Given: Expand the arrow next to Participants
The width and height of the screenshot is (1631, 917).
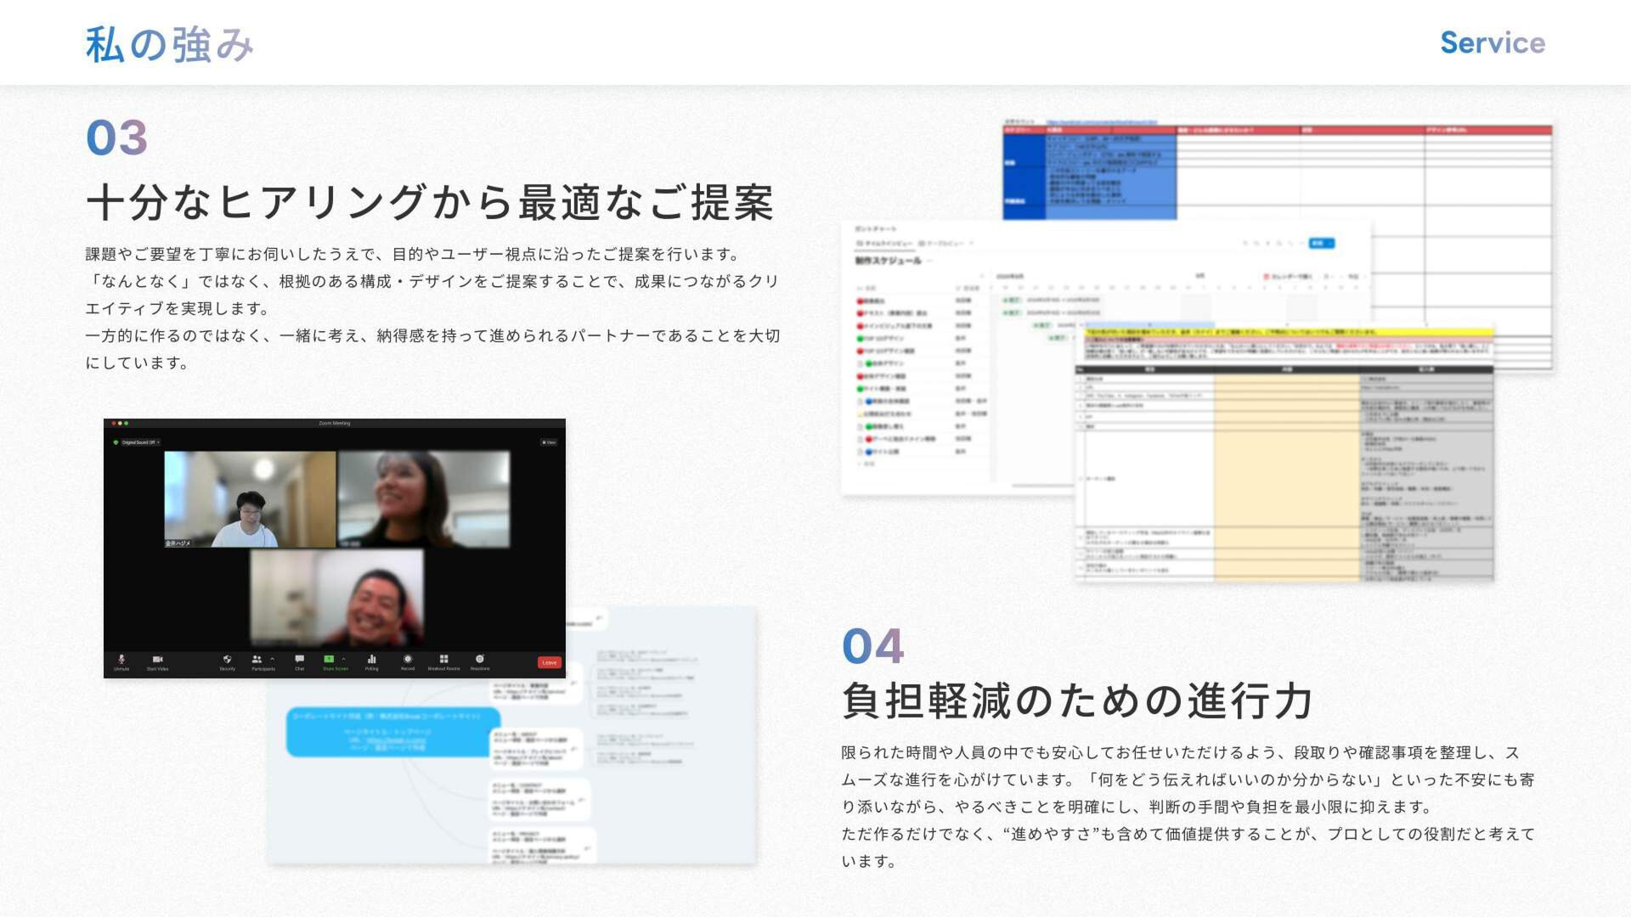Looking at the screenshot, I should pos(273,659).
